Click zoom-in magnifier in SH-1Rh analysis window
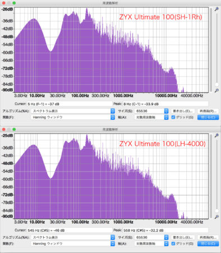 point(217,9)
